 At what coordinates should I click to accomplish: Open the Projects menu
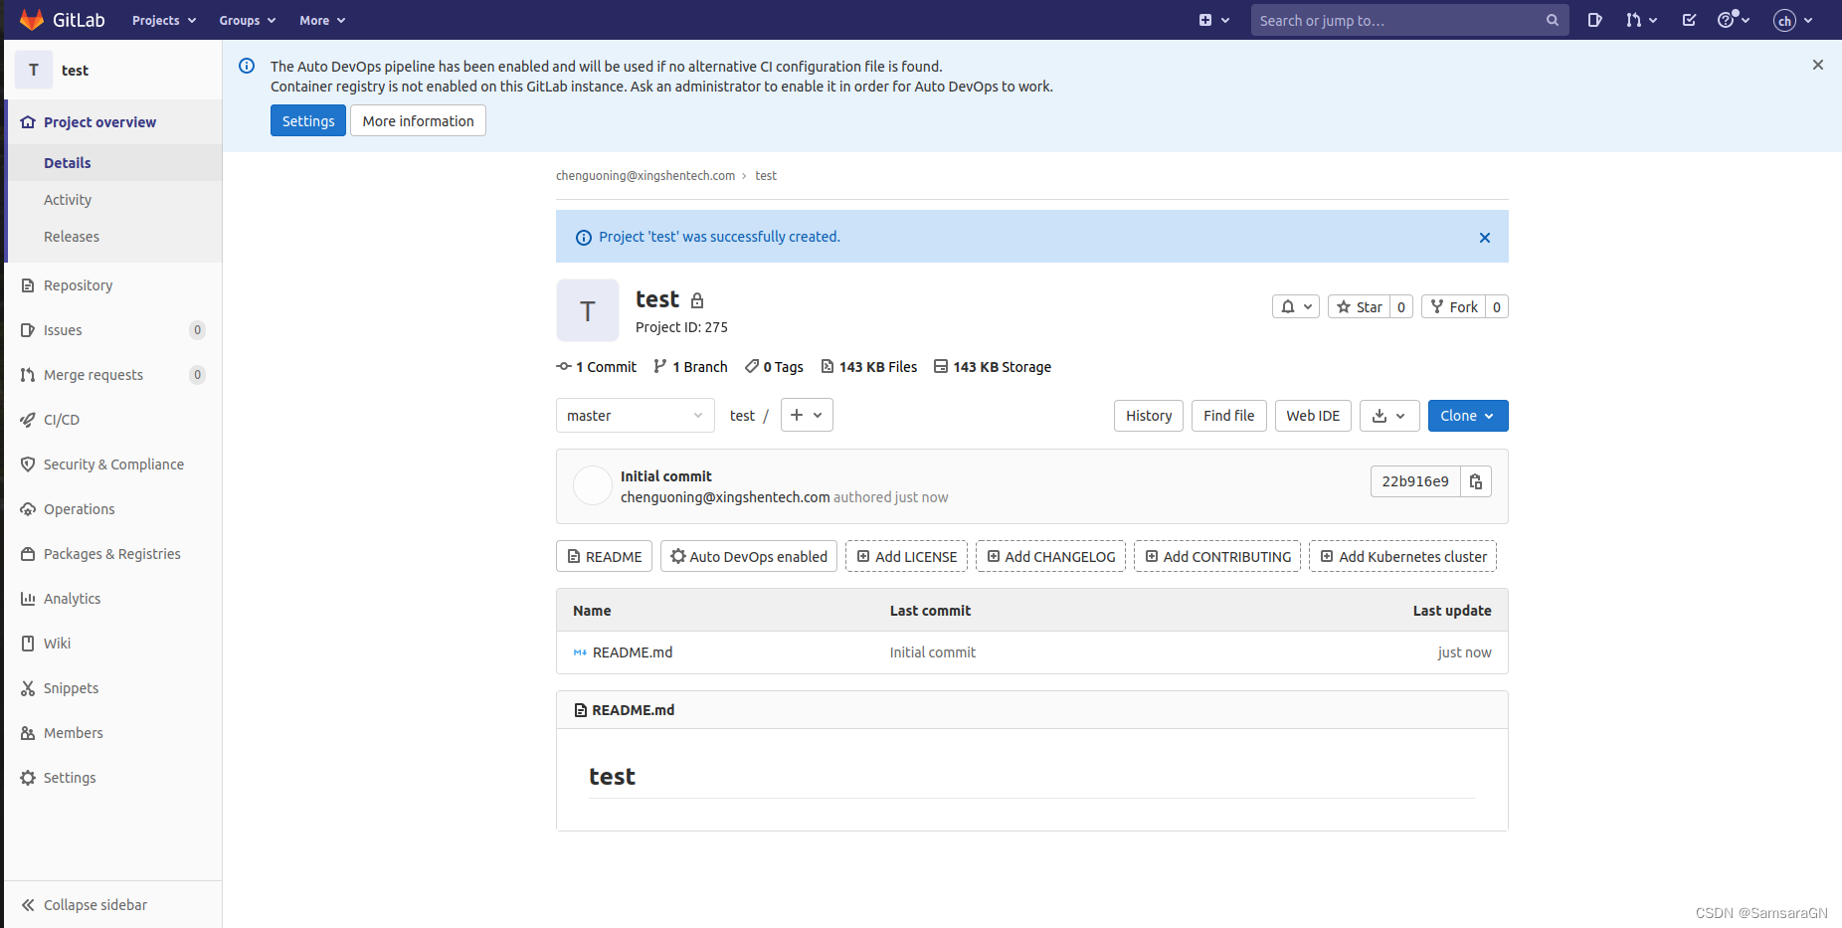[x=164, y=20]
